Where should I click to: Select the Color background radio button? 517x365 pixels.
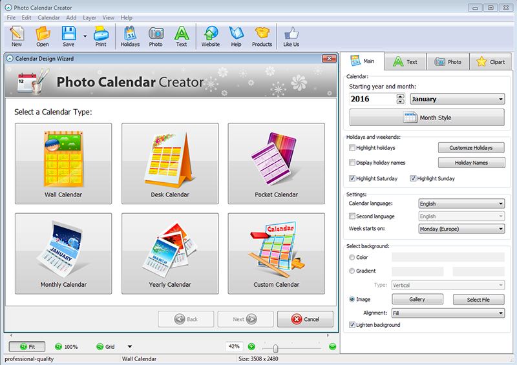pyautogui.click(x=352, y=258)
